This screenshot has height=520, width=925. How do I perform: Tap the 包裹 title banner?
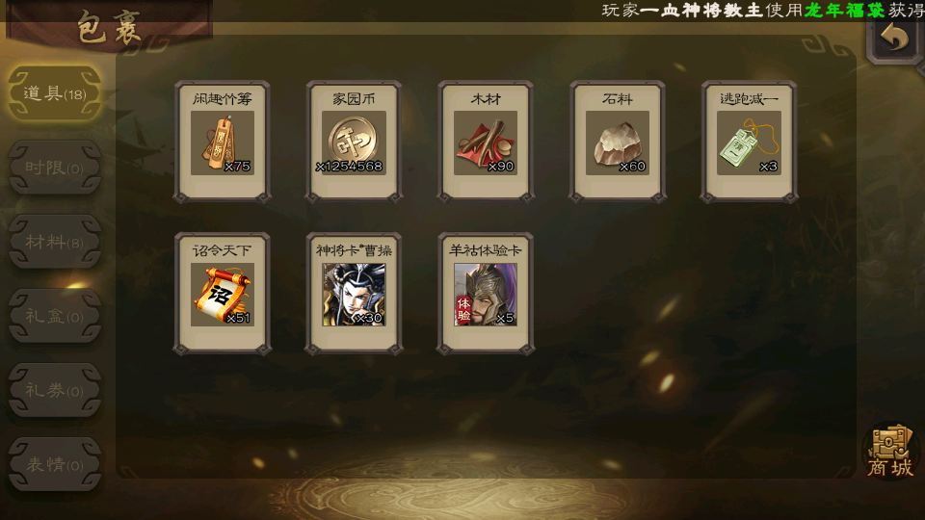click(109, 27)
